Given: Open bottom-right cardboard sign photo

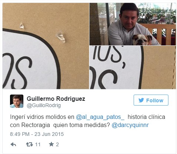Looking at the screenshot, I should click(x=133, y=68).
